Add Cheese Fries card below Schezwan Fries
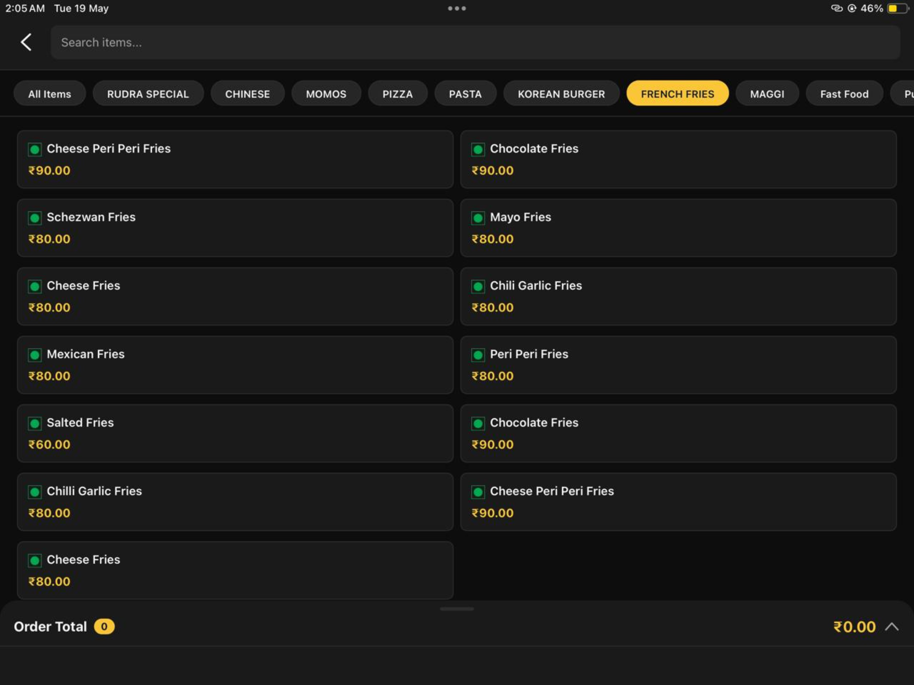914x685 pixels. [235, 297]
